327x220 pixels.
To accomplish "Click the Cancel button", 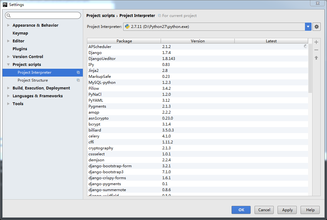I will (x=264, y=210).
